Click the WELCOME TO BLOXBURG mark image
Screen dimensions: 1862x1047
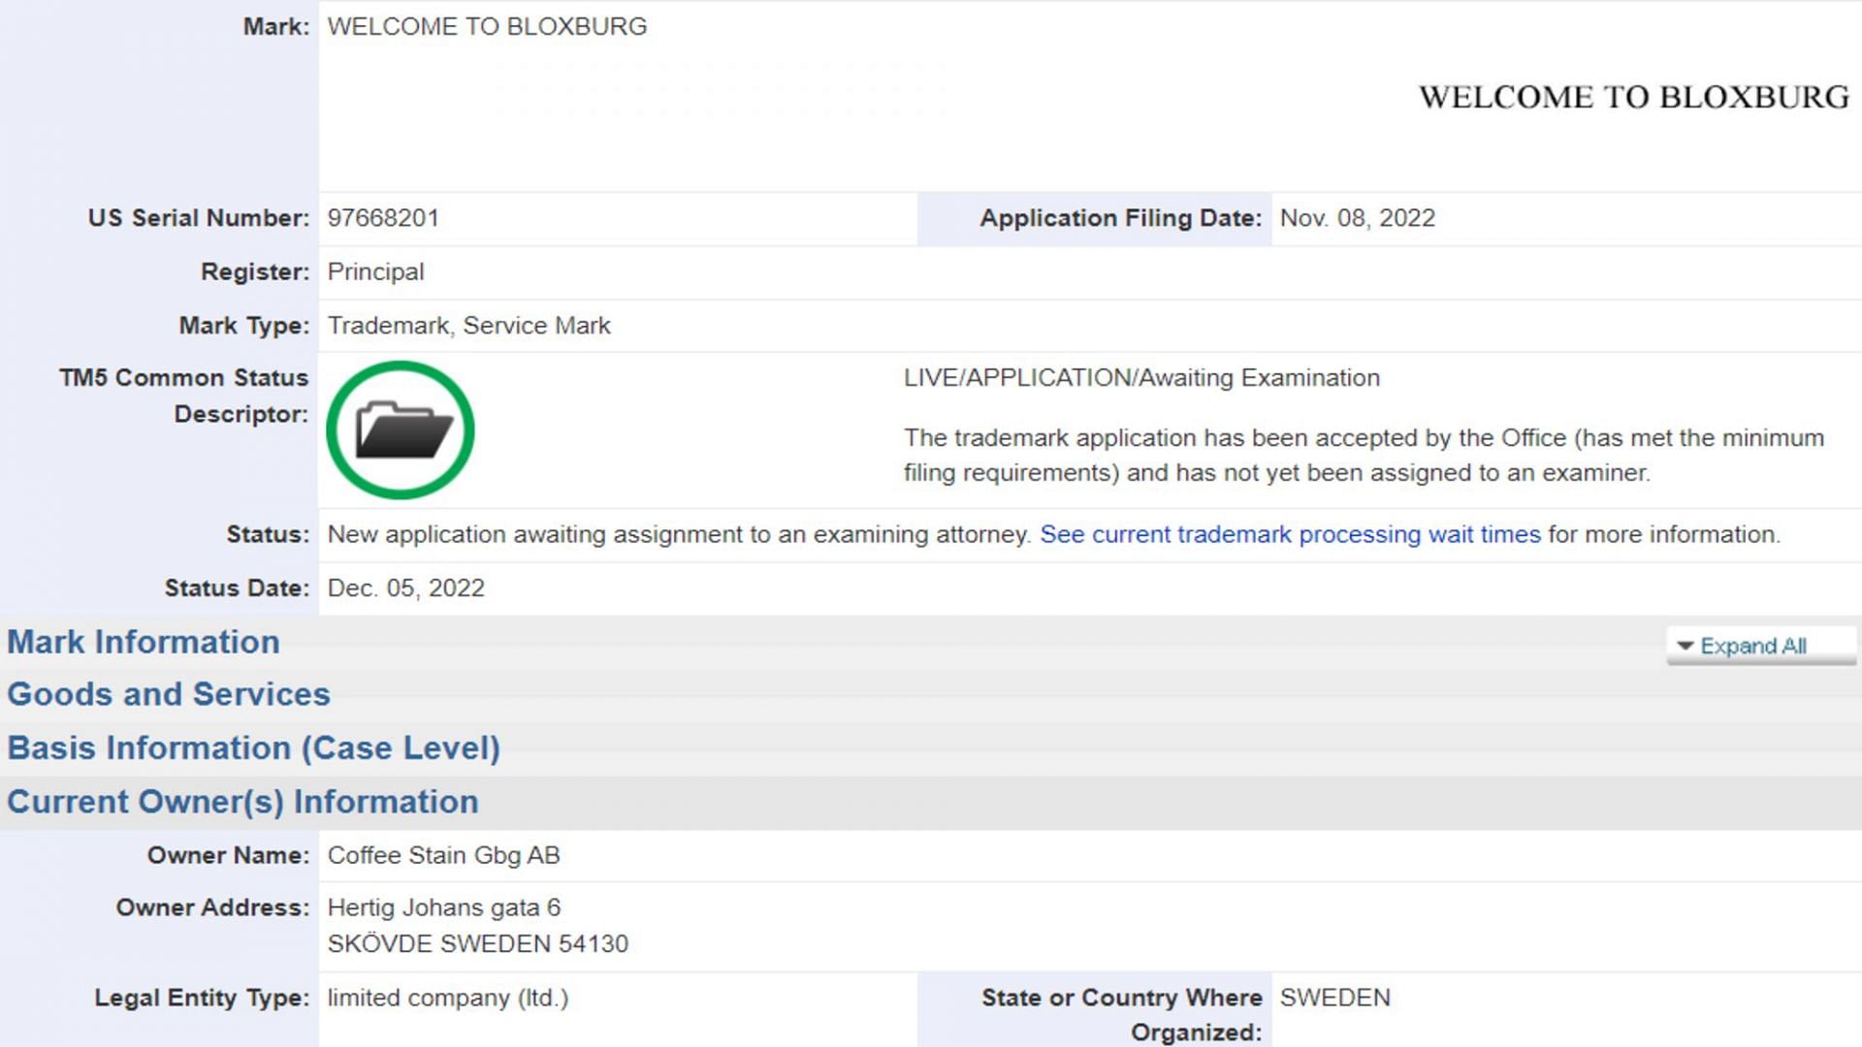[1634, 97]
